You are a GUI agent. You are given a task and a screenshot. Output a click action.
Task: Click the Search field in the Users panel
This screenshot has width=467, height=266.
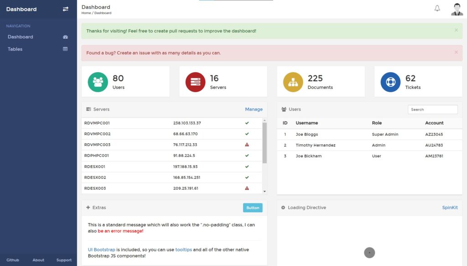pyautogui.click(x=432, y=109)
